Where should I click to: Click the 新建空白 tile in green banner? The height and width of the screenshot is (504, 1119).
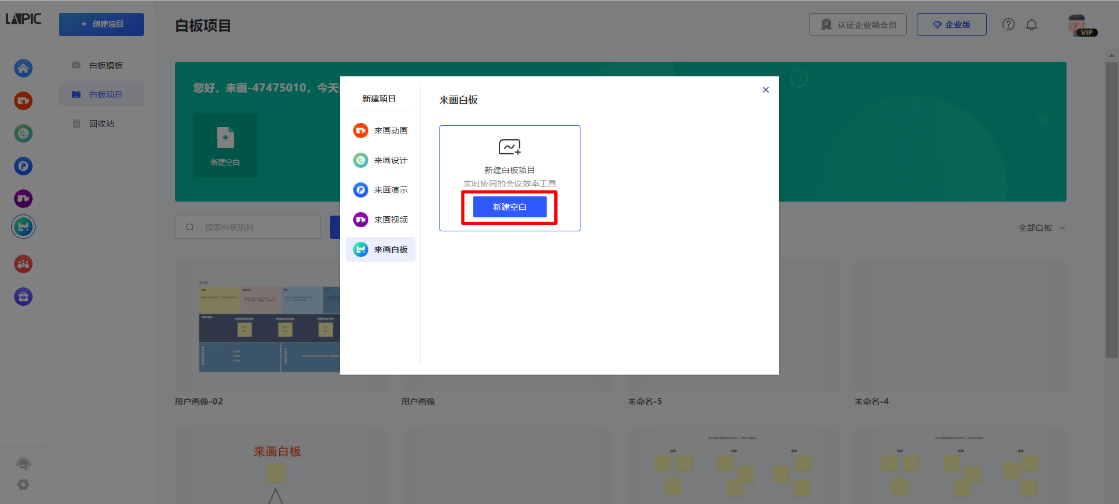point(226,145)
